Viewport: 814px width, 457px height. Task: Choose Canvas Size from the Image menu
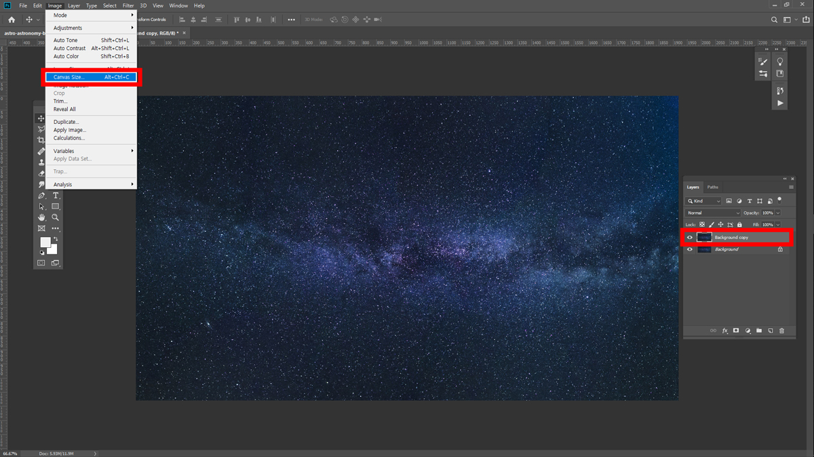pyautogui.click(x=69, y=77)
